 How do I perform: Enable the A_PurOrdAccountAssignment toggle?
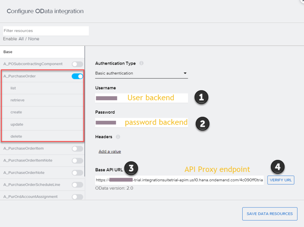coord(77,197)
